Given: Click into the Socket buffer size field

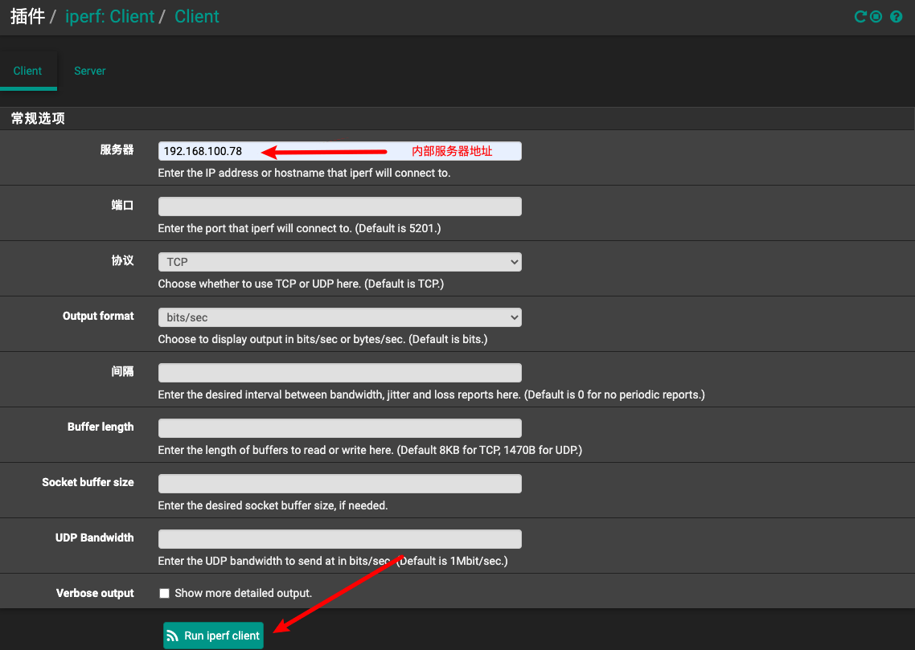Looking at the screenshot, I should (339, 484).
